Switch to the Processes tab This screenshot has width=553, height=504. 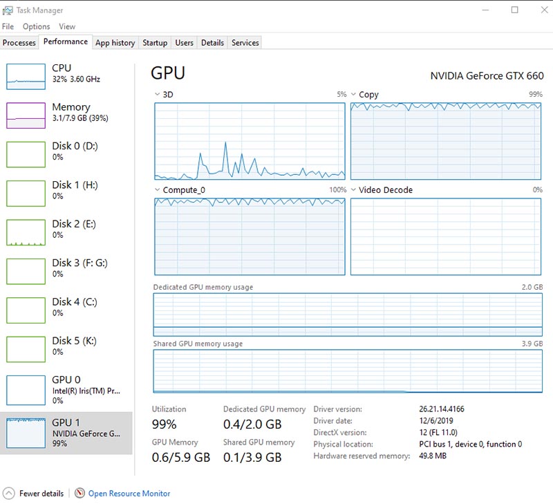coord(19,43)
